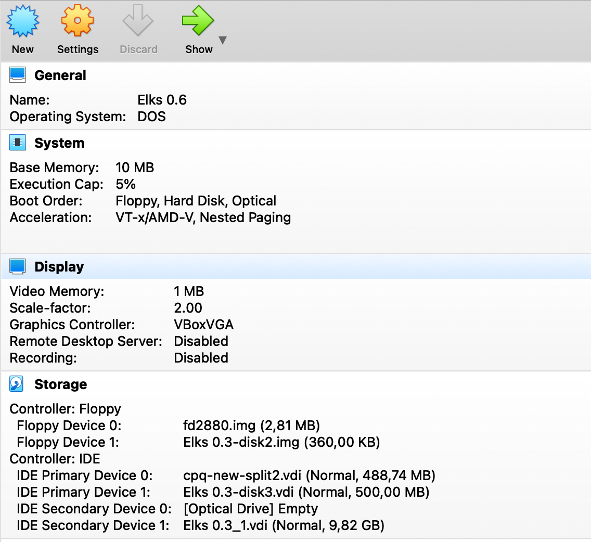Select the Operating System value DOS
This screenshot has width=591, height=542.
(x=151, y=117)
